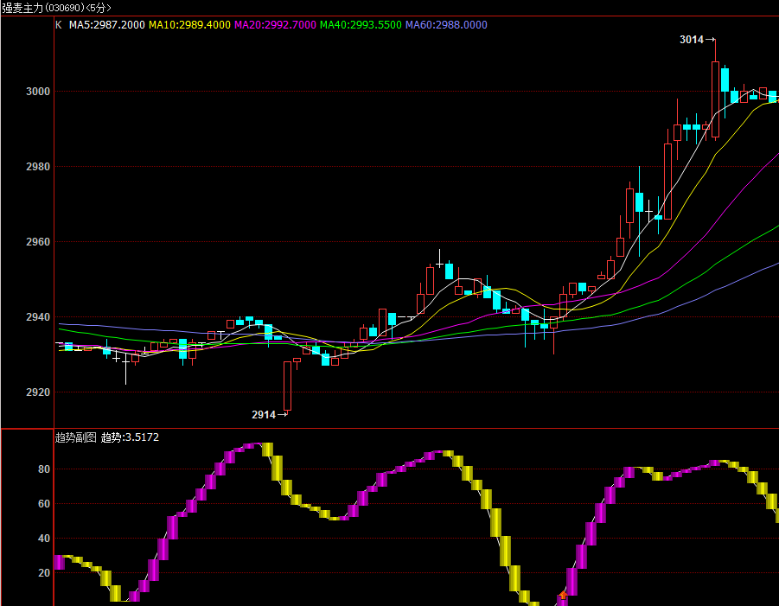Select the yellow MA10:2989.4000 label

[x=190, y=25]
